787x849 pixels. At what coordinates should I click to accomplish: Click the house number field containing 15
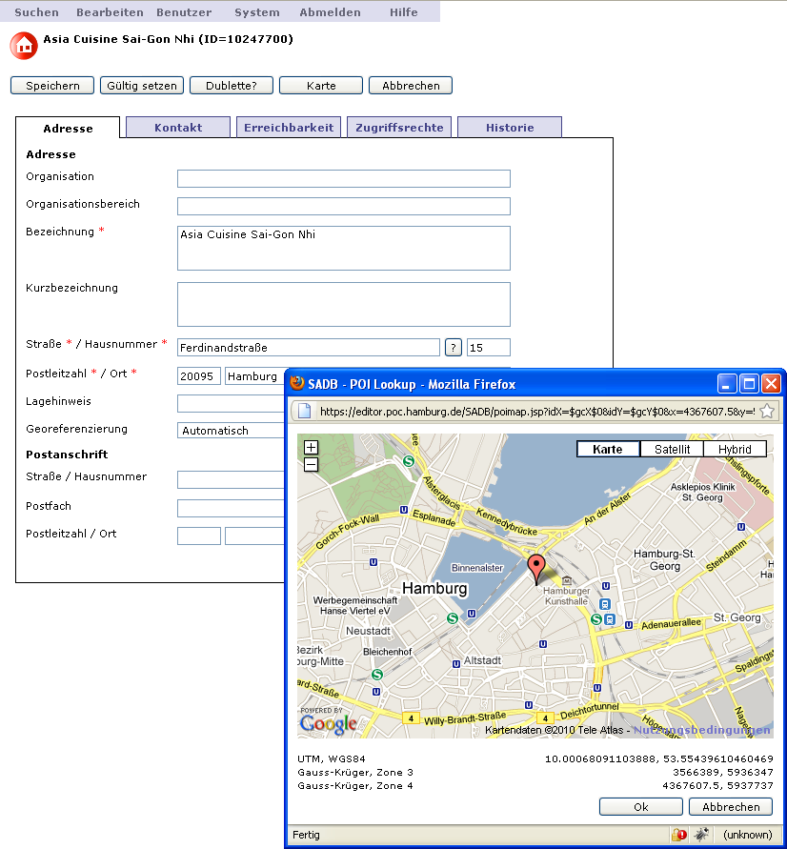click(x=489, y=347)
